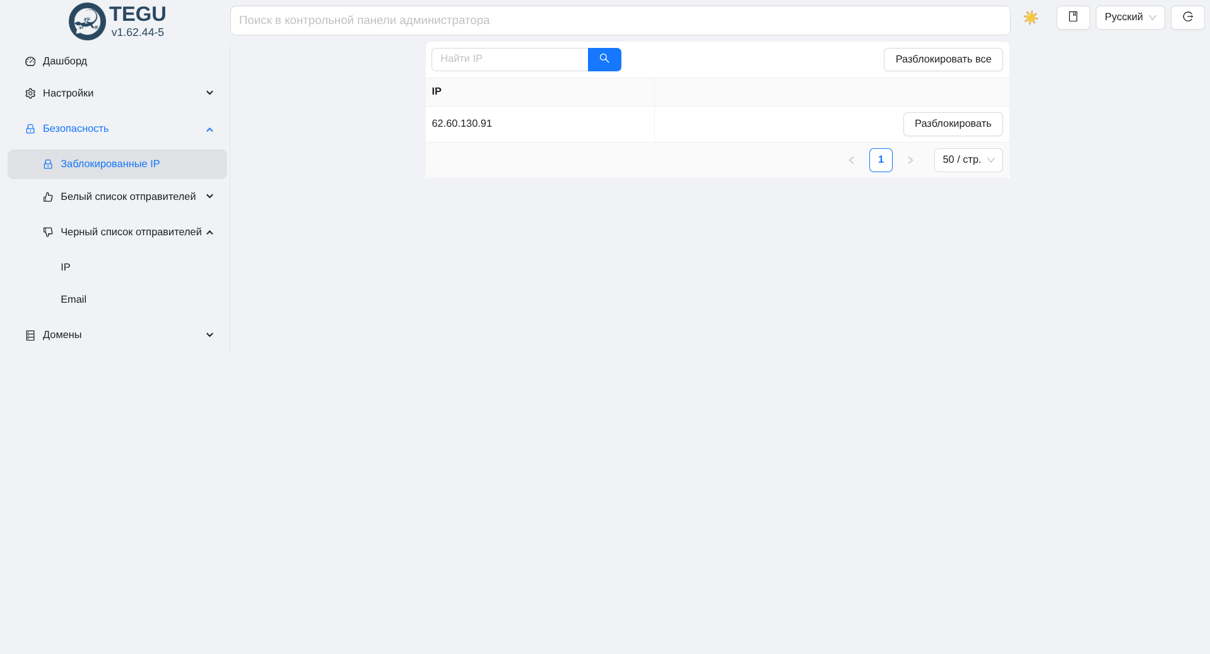Click the Dashboard gauge icon
Image resolution: width=1210 pixels, height=654 pixels.
click(x=30, y=61)
